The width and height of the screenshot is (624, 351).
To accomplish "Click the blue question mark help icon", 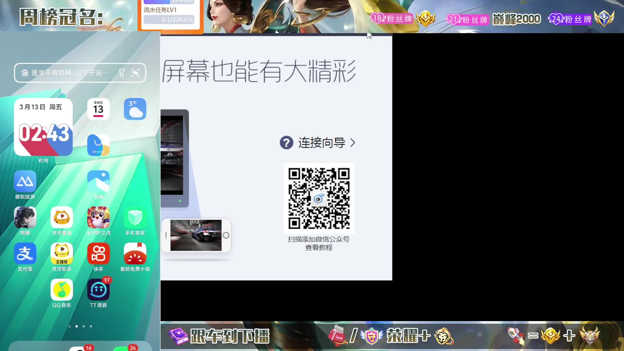I will 286,143.
